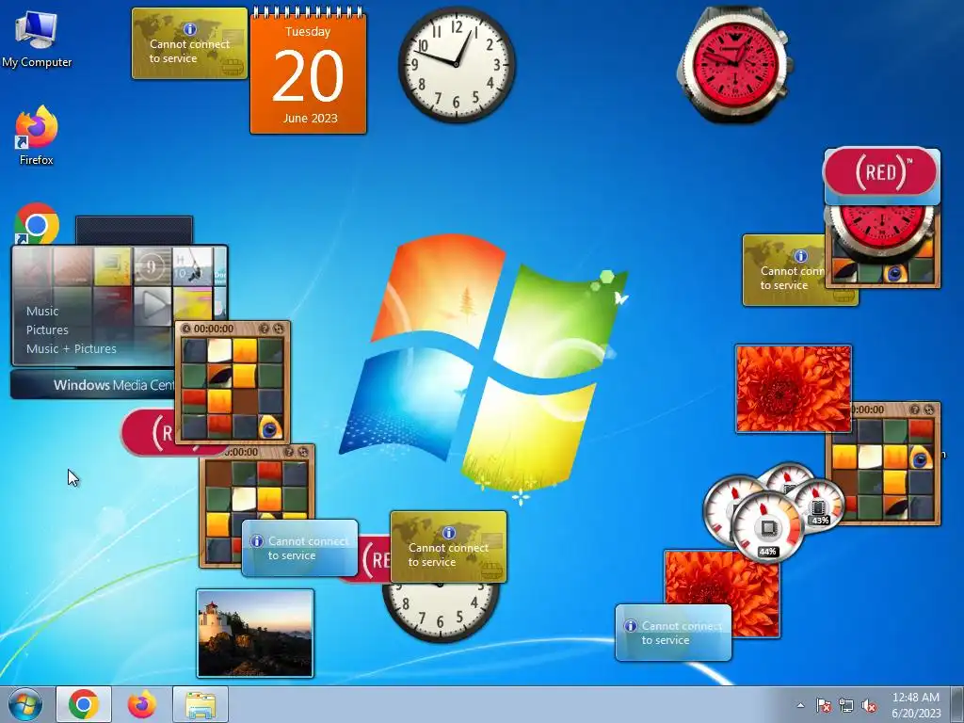Screen dimensions: 964x723
Task: Click 'Cannot connect to service' on gadget below Windows logo
Action: point(448,554)
